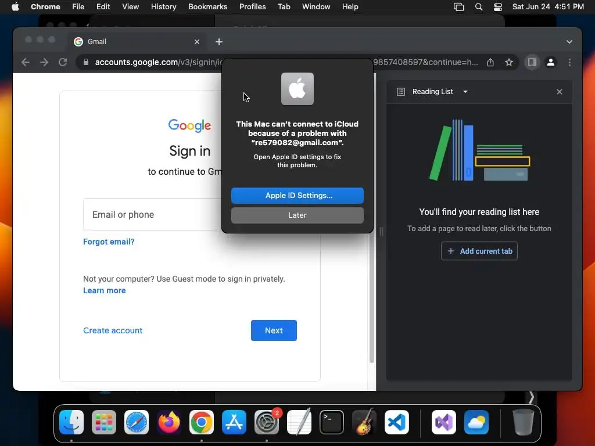Open Spotlight search in menu bar
Image resolution: width=595 pixels, height=446 pixels.
(x=479, y=7)
